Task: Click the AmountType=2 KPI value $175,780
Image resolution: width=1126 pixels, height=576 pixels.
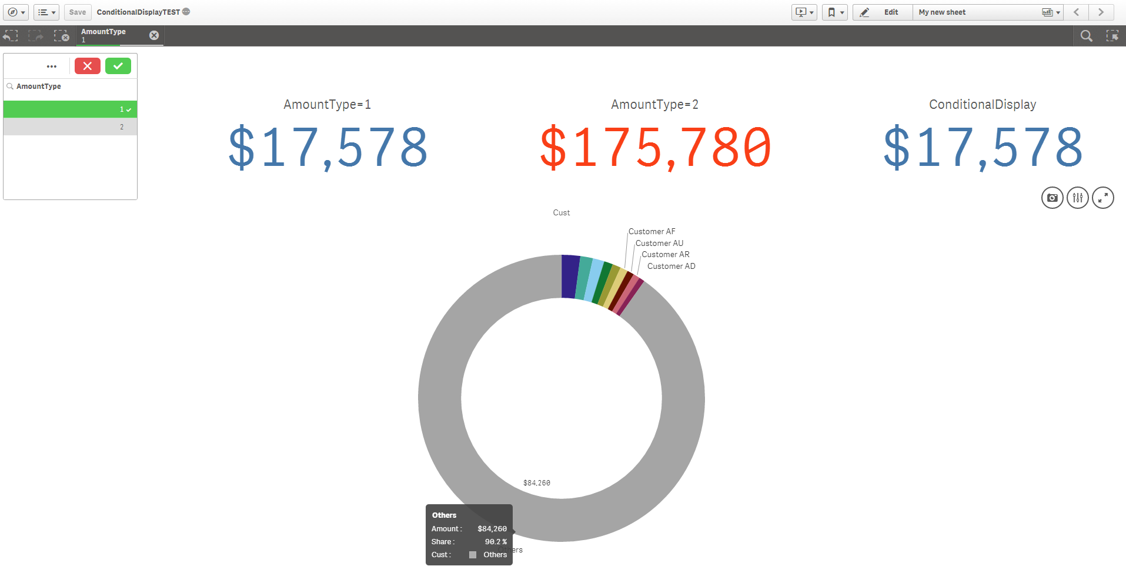Action: [655, 147]
